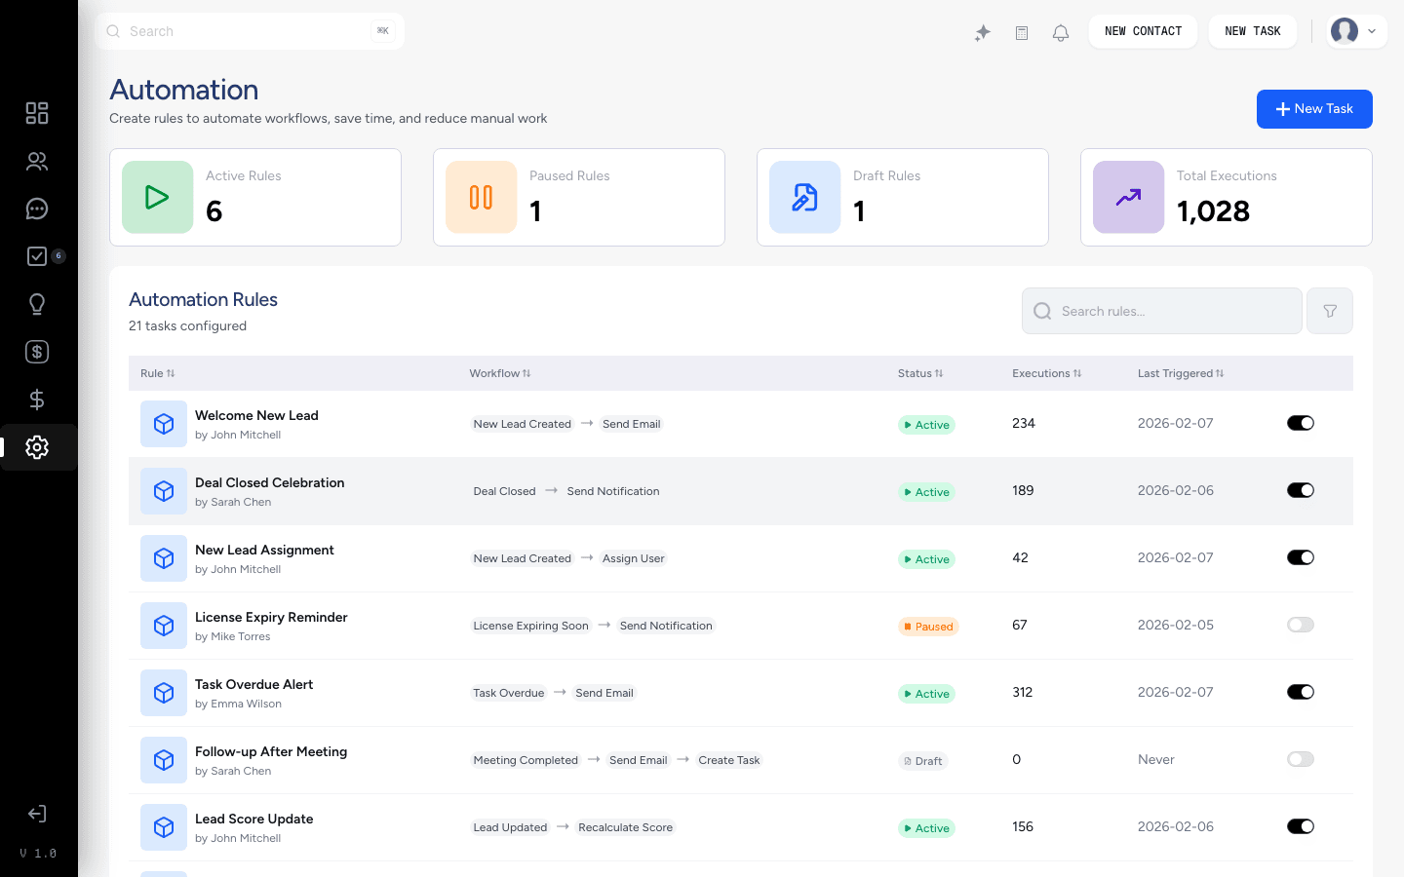Open the contacts people icon in sidebar

click(37, 161)
